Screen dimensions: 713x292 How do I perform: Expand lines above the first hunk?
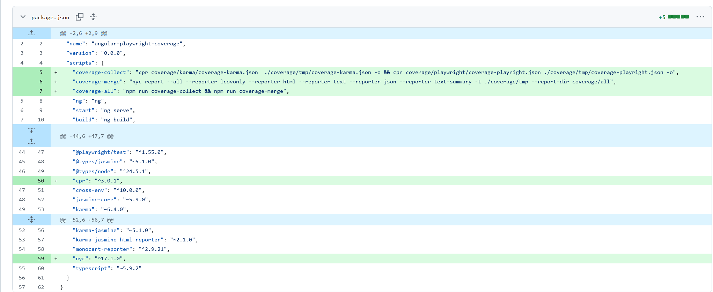tap(31, 33)
